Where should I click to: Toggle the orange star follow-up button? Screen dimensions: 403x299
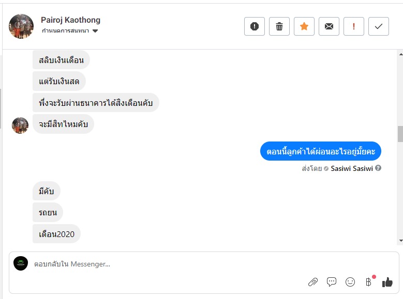point(304,26)
